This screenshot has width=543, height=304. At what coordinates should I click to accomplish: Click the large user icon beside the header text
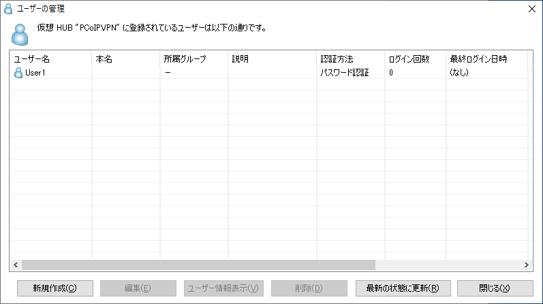(20, 35)
